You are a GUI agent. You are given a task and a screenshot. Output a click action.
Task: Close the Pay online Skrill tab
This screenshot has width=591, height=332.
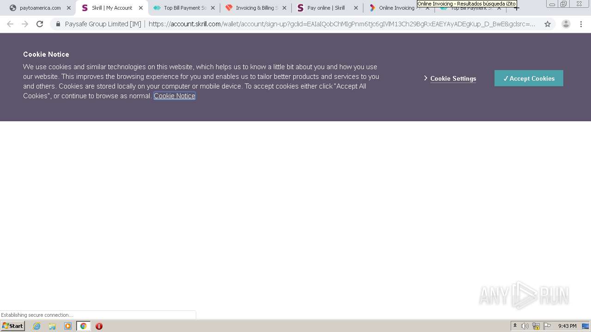point(356,8)
